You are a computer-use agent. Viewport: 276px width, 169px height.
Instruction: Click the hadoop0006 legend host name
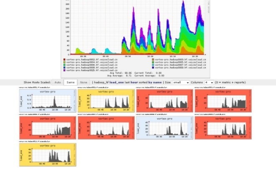tap(92, 65)
